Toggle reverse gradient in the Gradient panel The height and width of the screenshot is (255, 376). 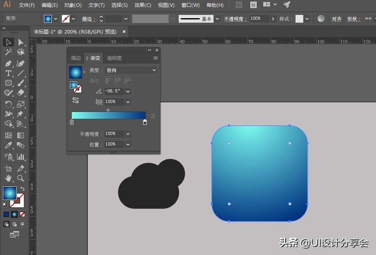point(75,100)
